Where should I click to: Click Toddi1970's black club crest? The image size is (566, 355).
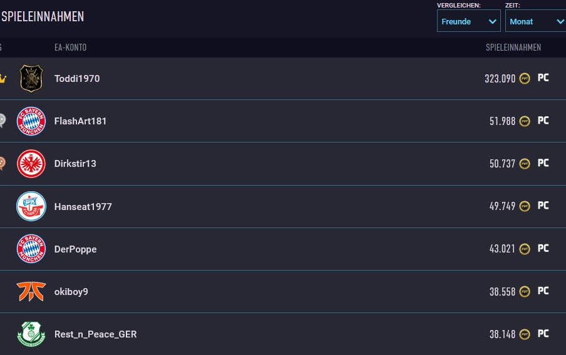31,78
